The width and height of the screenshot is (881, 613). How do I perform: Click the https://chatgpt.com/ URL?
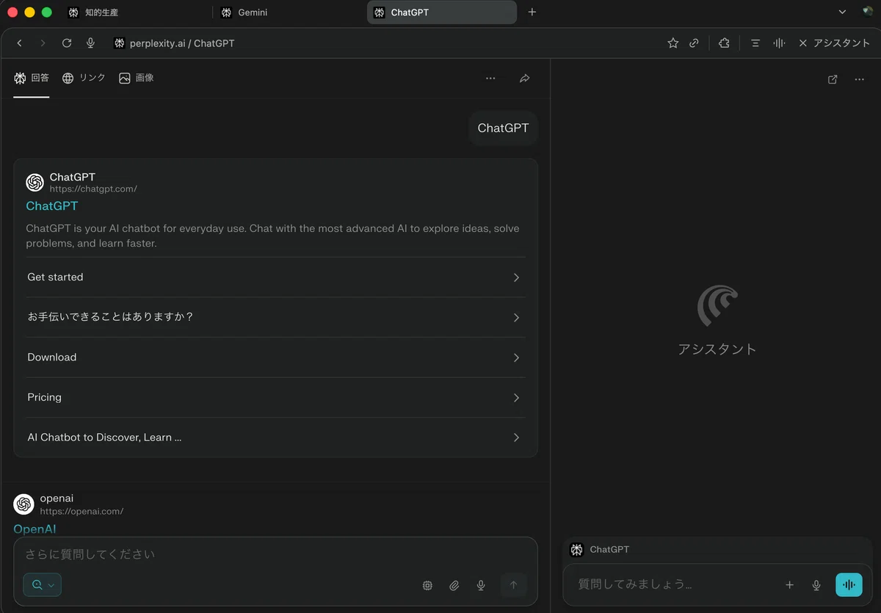tap(93, 189)
